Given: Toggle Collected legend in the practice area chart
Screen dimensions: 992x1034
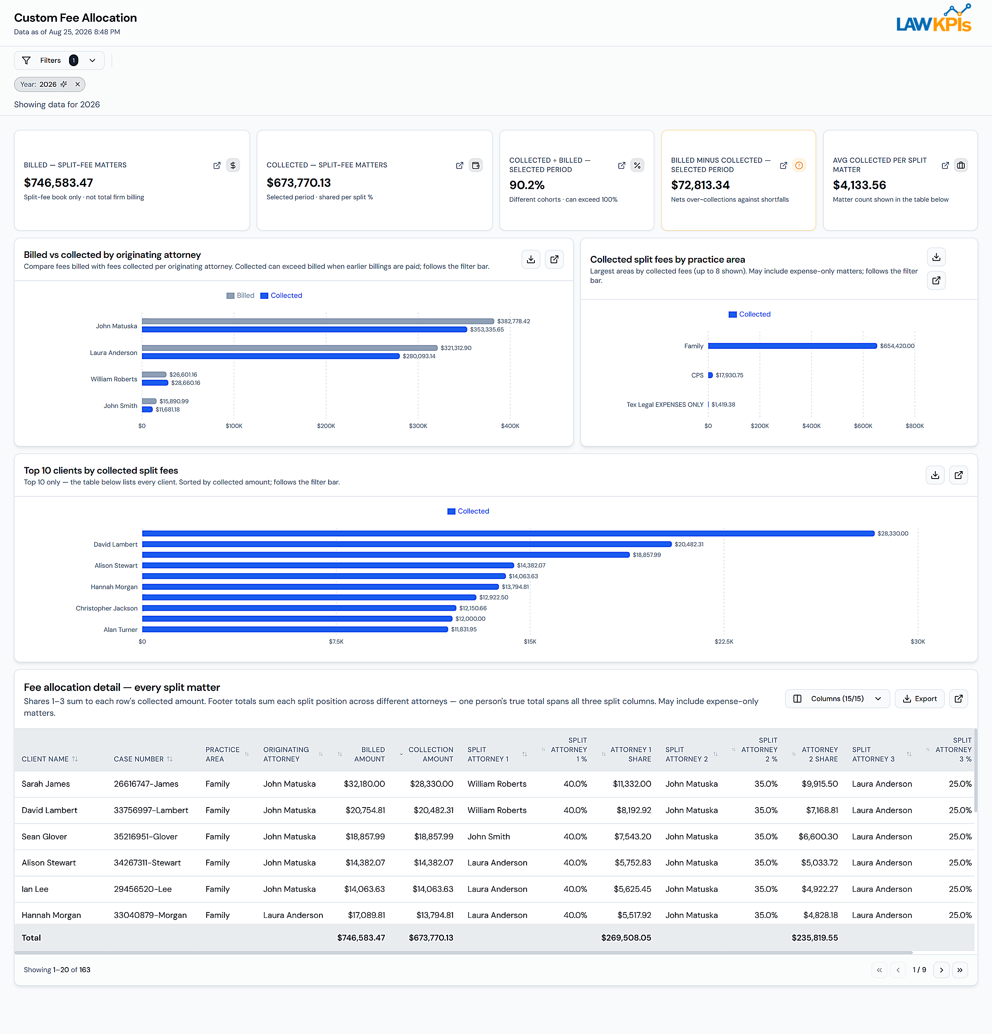Looking at the screenshot, I should [x=749, y=314].
